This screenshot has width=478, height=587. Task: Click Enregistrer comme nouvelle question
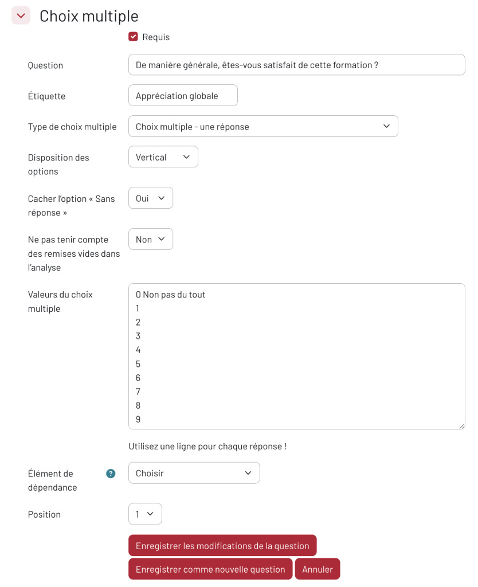(210, 569)
